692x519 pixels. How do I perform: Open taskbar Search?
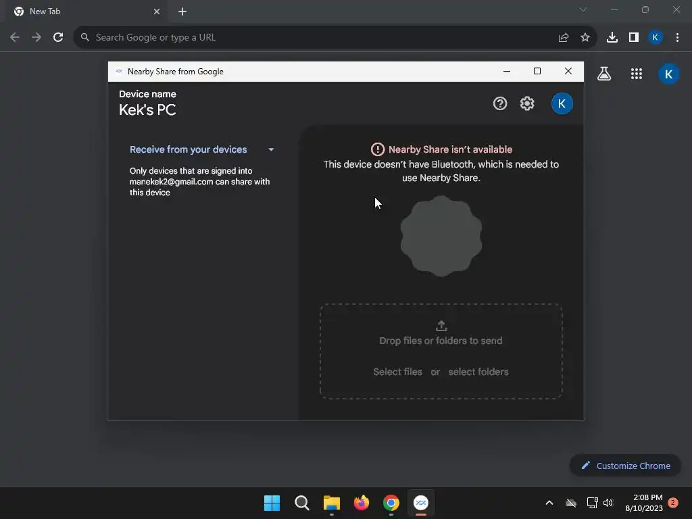coord(302,503)
